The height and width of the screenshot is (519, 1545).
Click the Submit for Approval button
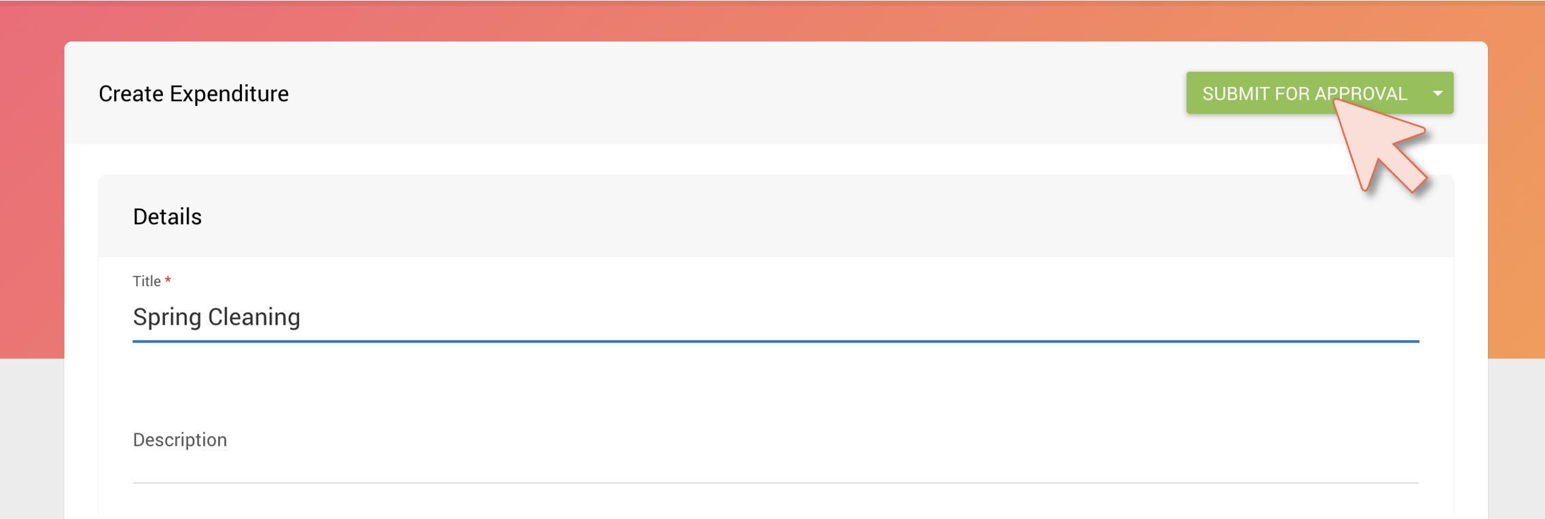click(1303, 93)
